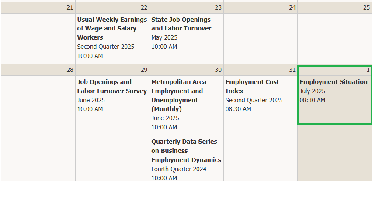This screenshot has height=203, width=372.
Task: Click the empty calendar cell under day 21
Action: [x=38, y=38]
